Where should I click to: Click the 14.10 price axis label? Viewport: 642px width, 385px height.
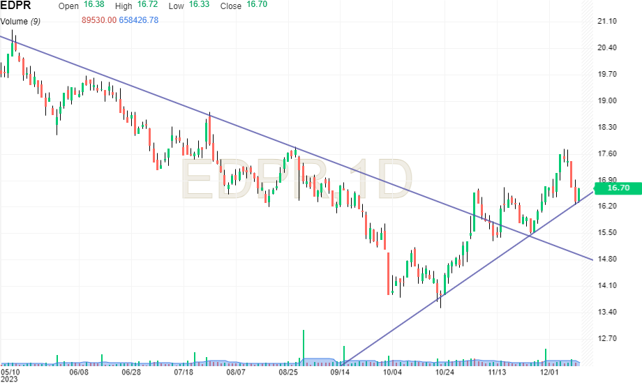pyautogui.click(x=607, y=285)
